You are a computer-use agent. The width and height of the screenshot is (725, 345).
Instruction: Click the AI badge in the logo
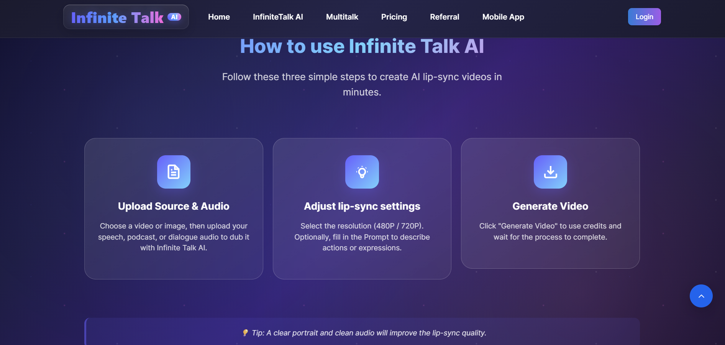tap(174, 17)
